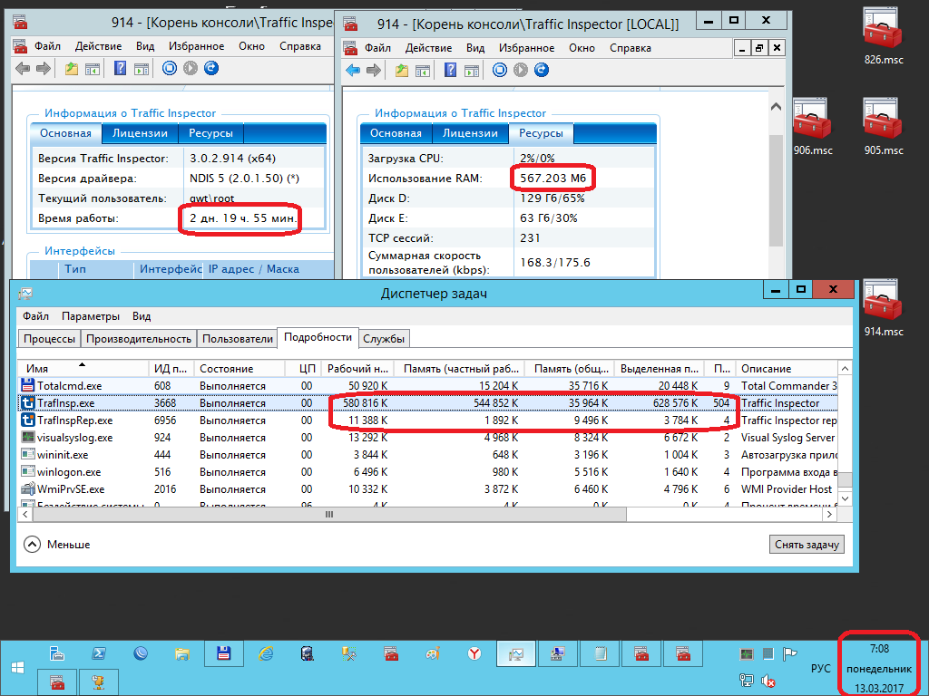Screen dimensions: 929x696
Task: Click the Back arrow in the [LOCAL] console toolbar
Action: pos(353,71)
